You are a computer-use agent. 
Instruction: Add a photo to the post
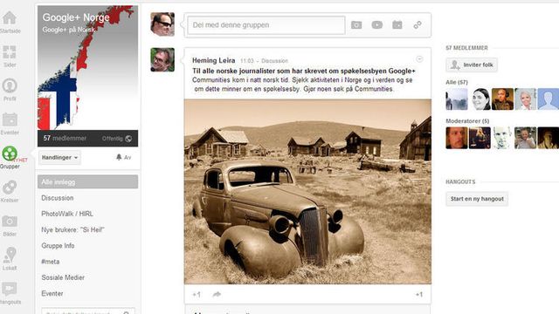(x=356, y=25)
